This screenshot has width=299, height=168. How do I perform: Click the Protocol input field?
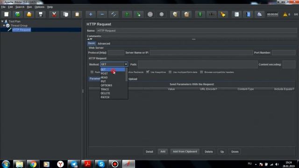tap(116, 53)
